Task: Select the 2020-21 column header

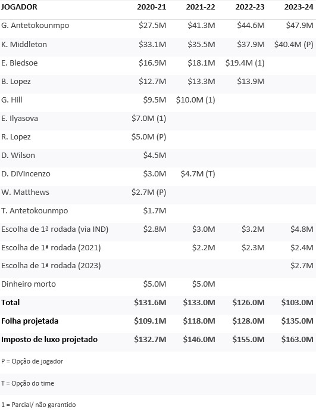Action: [152, 7]
